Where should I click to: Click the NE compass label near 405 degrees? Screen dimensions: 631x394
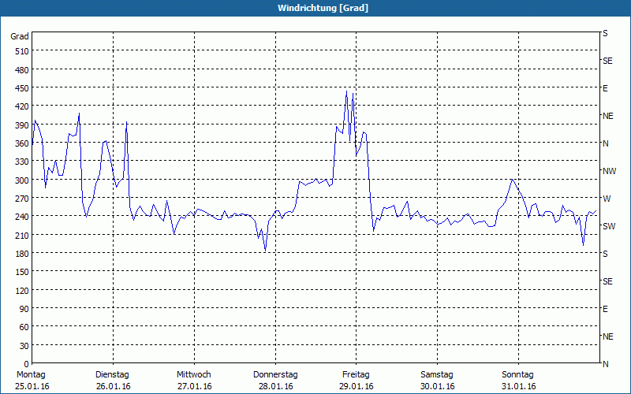607,116
